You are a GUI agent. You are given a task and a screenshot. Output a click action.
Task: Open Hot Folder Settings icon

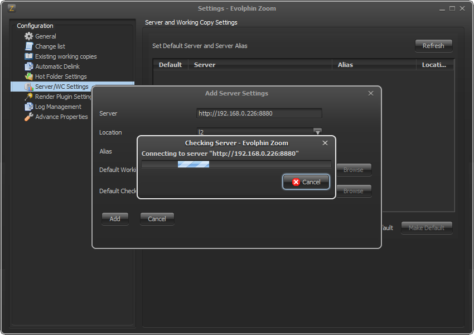click(28, 76)
